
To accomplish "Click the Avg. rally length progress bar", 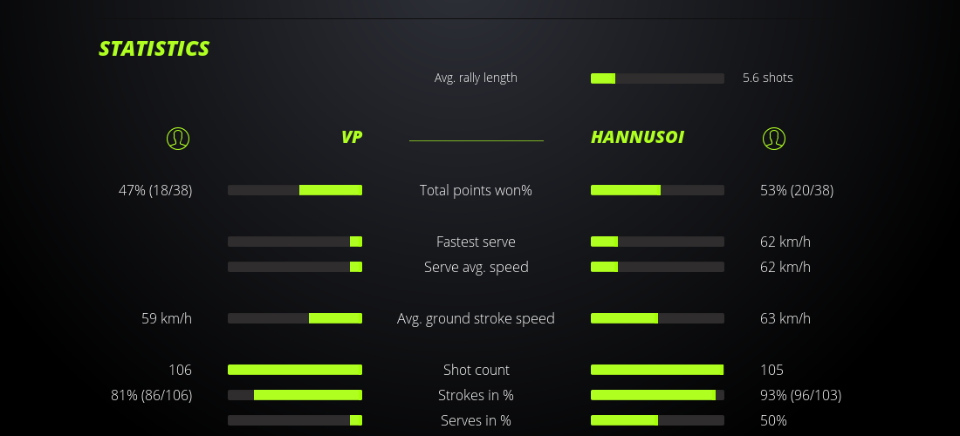I will (657, 78).
